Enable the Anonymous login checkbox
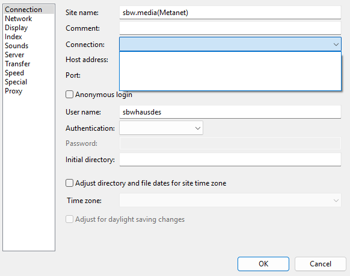 [69, 95]
